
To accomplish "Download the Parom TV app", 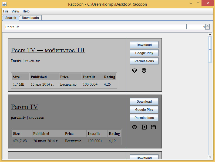I will (x=144, y=102).
